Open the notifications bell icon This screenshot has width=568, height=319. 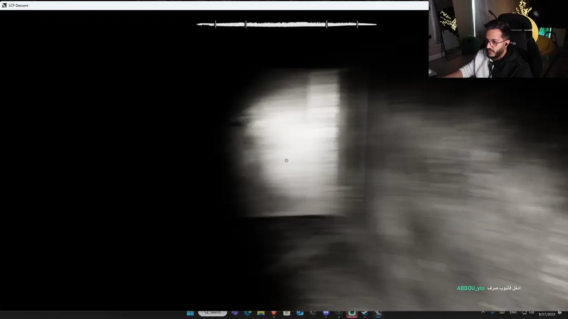pyautogui.click(x=560, y=313)
